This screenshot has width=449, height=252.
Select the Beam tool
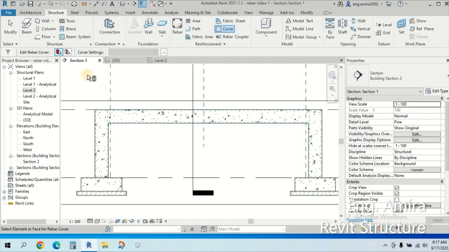(x=27, y=27)
